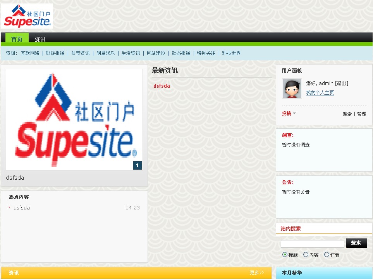Open 我的个人主页 link
Screen dimensions: 373x279
[x=320, y=92]
